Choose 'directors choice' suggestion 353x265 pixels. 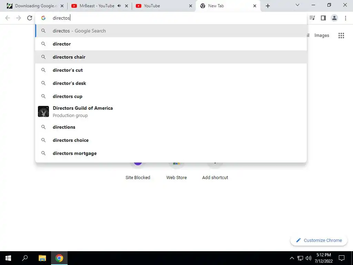pyautogui.click(x=171, y=140)
